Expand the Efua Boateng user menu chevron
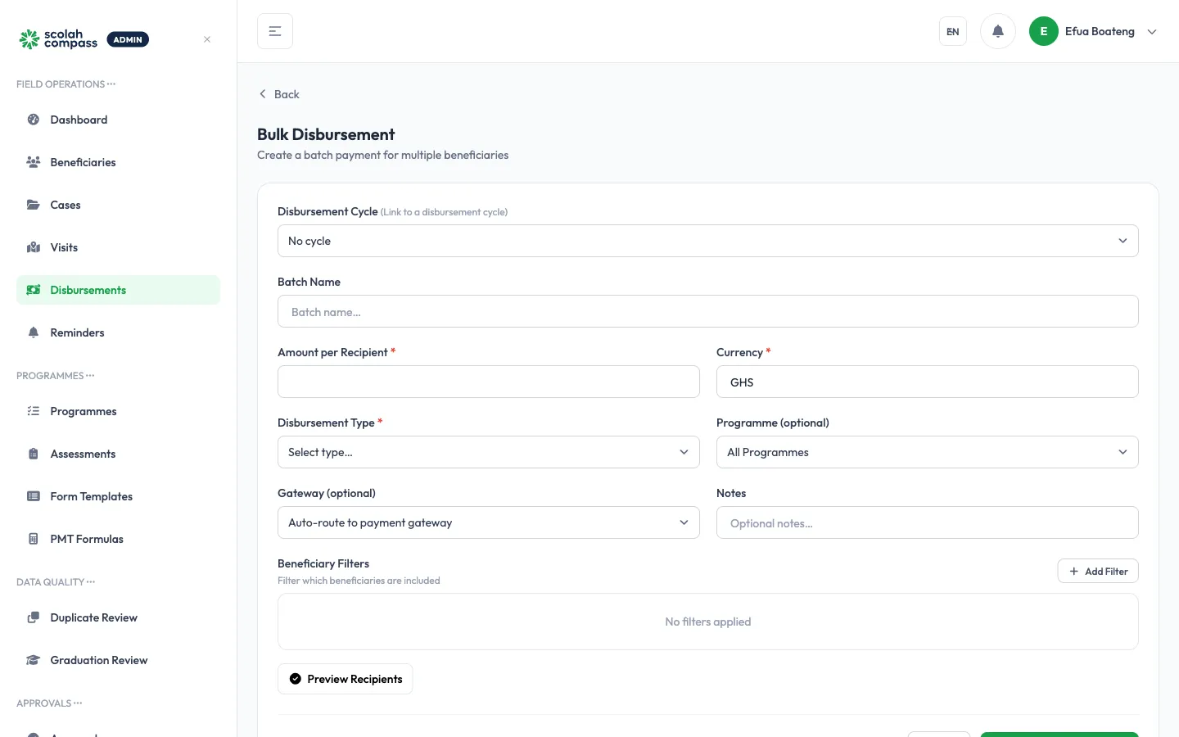 [x=1152, y=32]
